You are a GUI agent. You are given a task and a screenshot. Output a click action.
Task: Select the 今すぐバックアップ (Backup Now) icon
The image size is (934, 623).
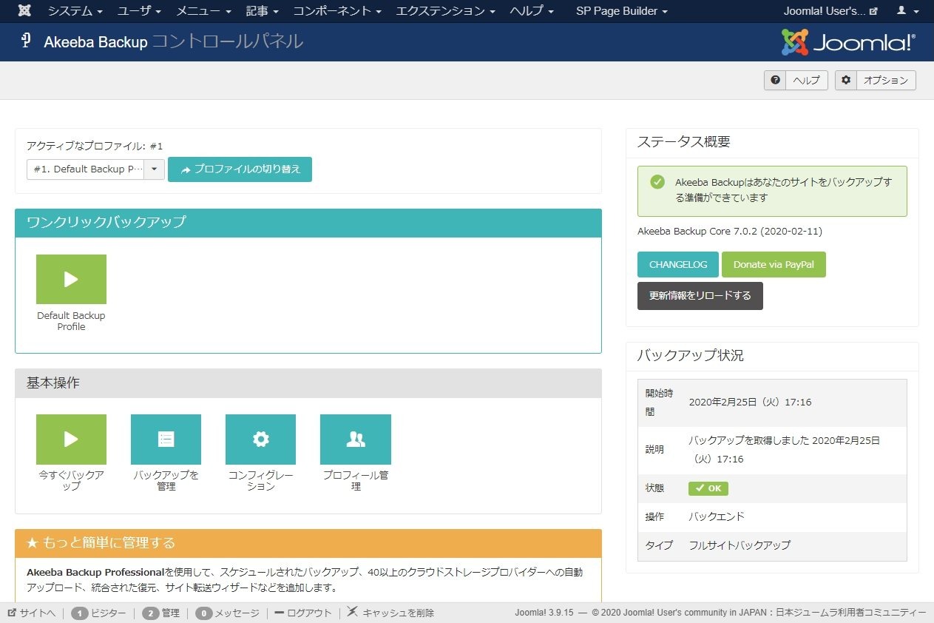click(71, 439)
